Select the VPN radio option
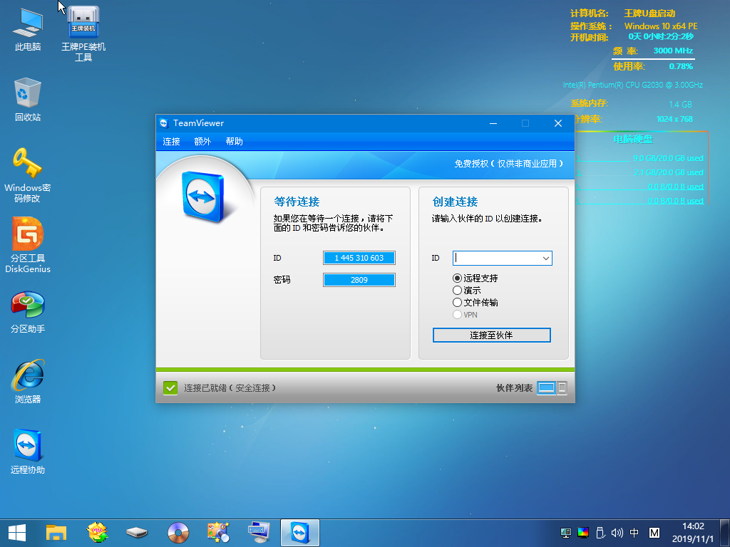The width and height of the screenshot is (730, 547). (465, 315)
